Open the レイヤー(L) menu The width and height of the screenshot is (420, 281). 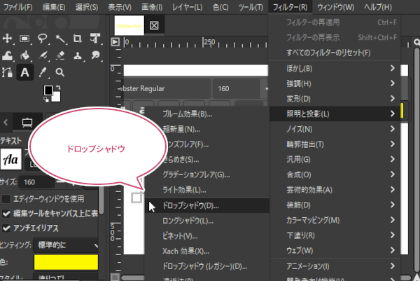pyautogui.click(x=187, y=7)
